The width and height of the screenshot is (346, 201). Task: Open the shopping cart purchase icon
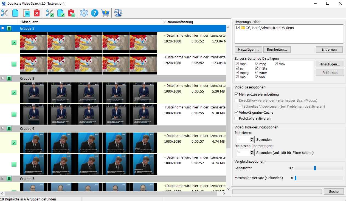coord(105,13)
